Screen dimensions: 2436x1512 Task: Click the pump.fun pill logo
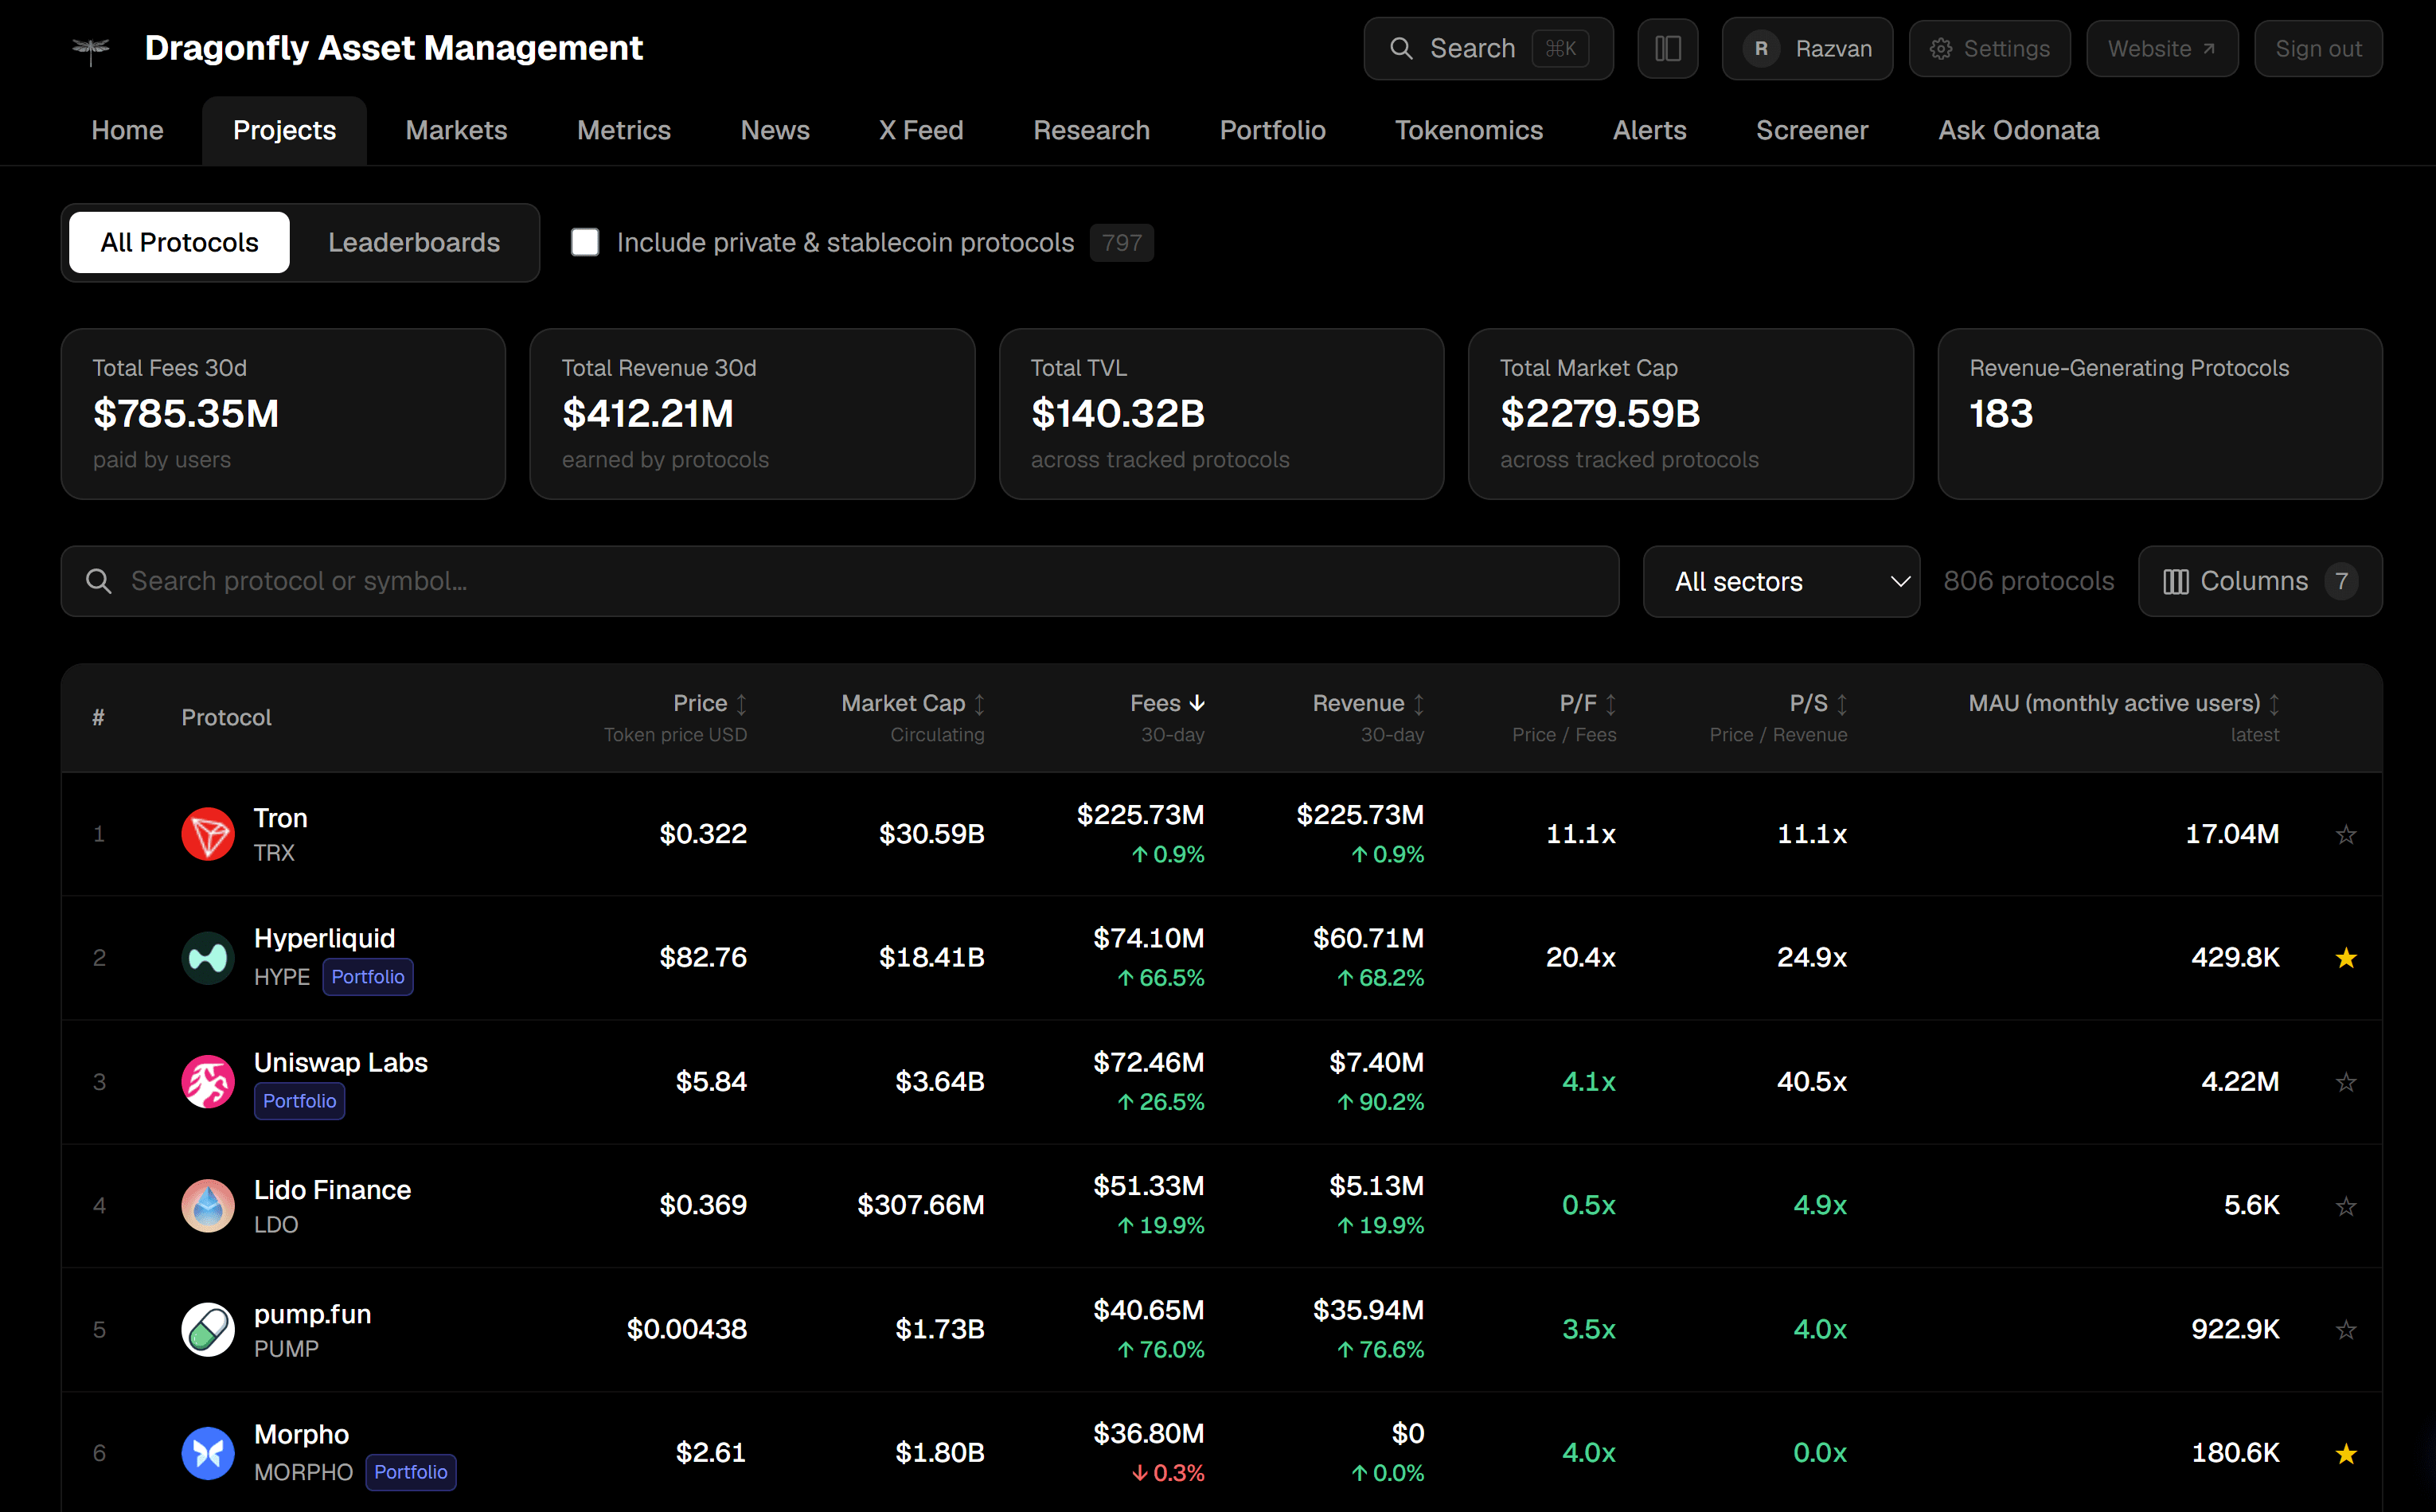208,1329
